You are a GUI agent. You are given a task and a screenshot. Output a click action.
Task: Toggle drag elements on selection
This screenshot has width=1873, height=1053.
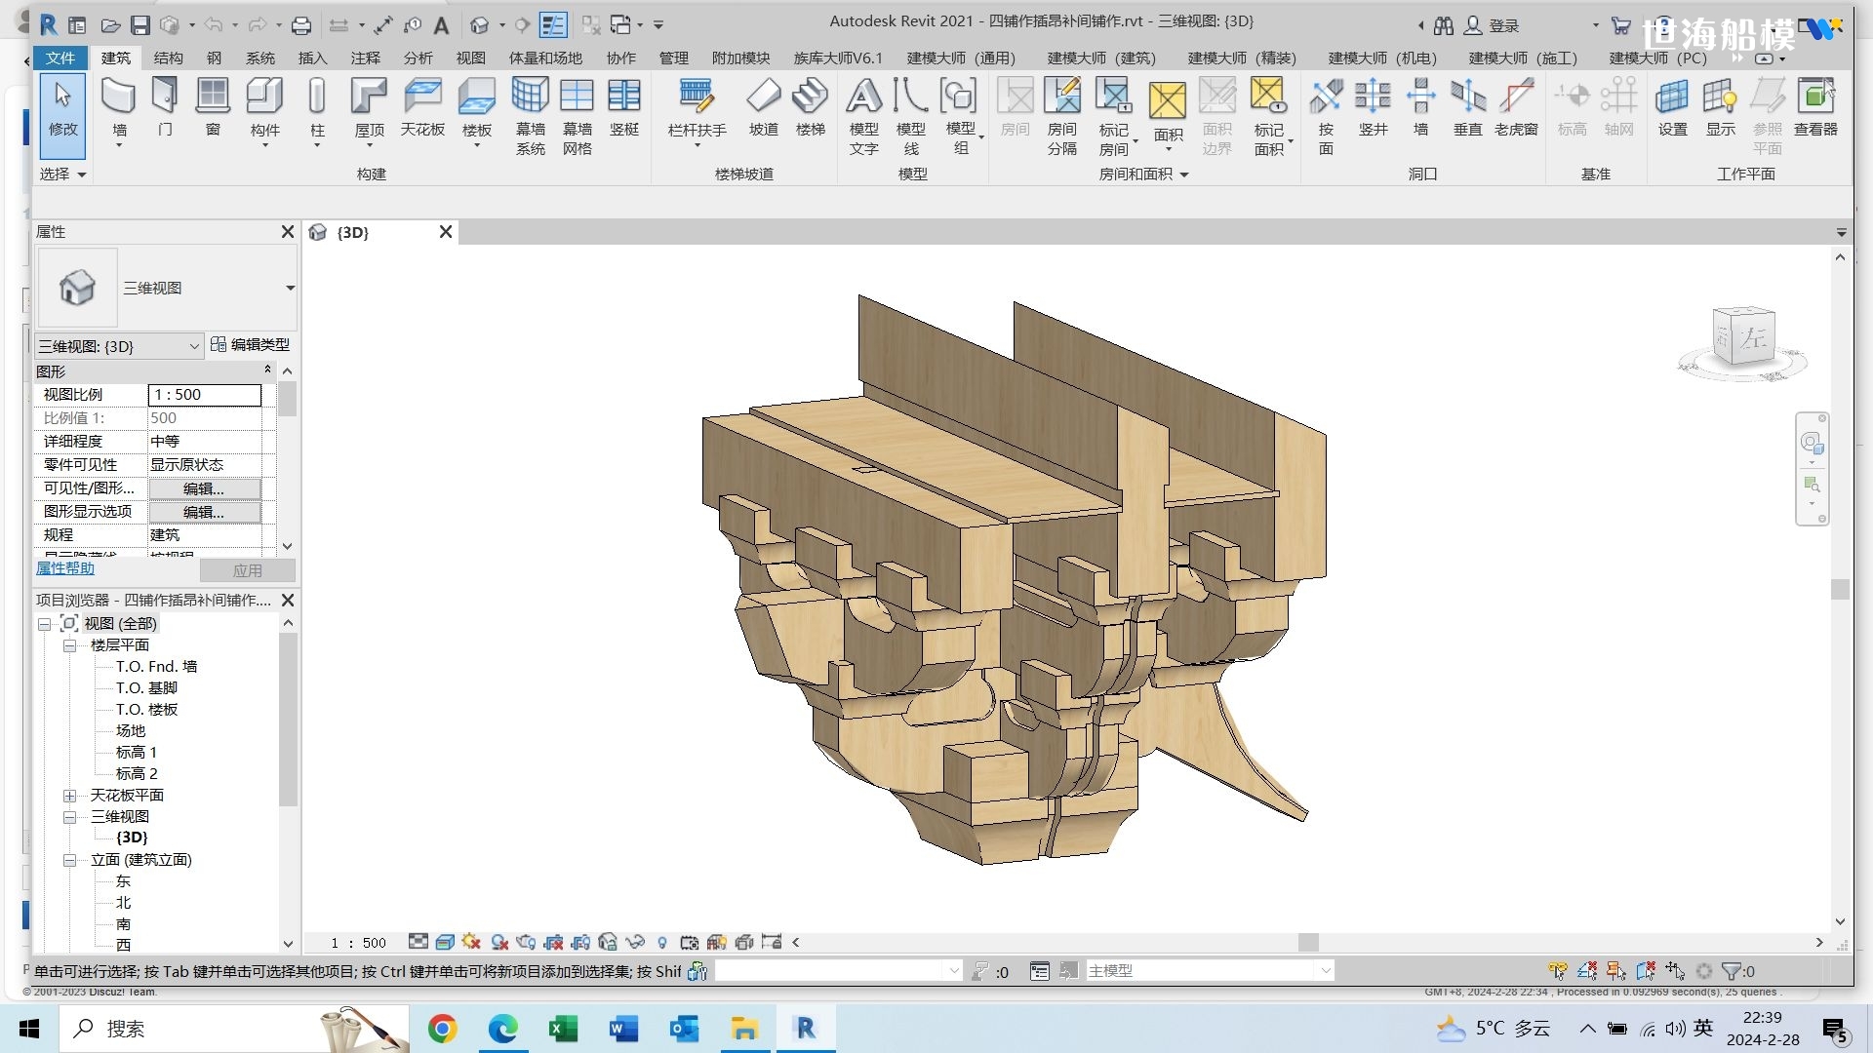point(1675,971)
